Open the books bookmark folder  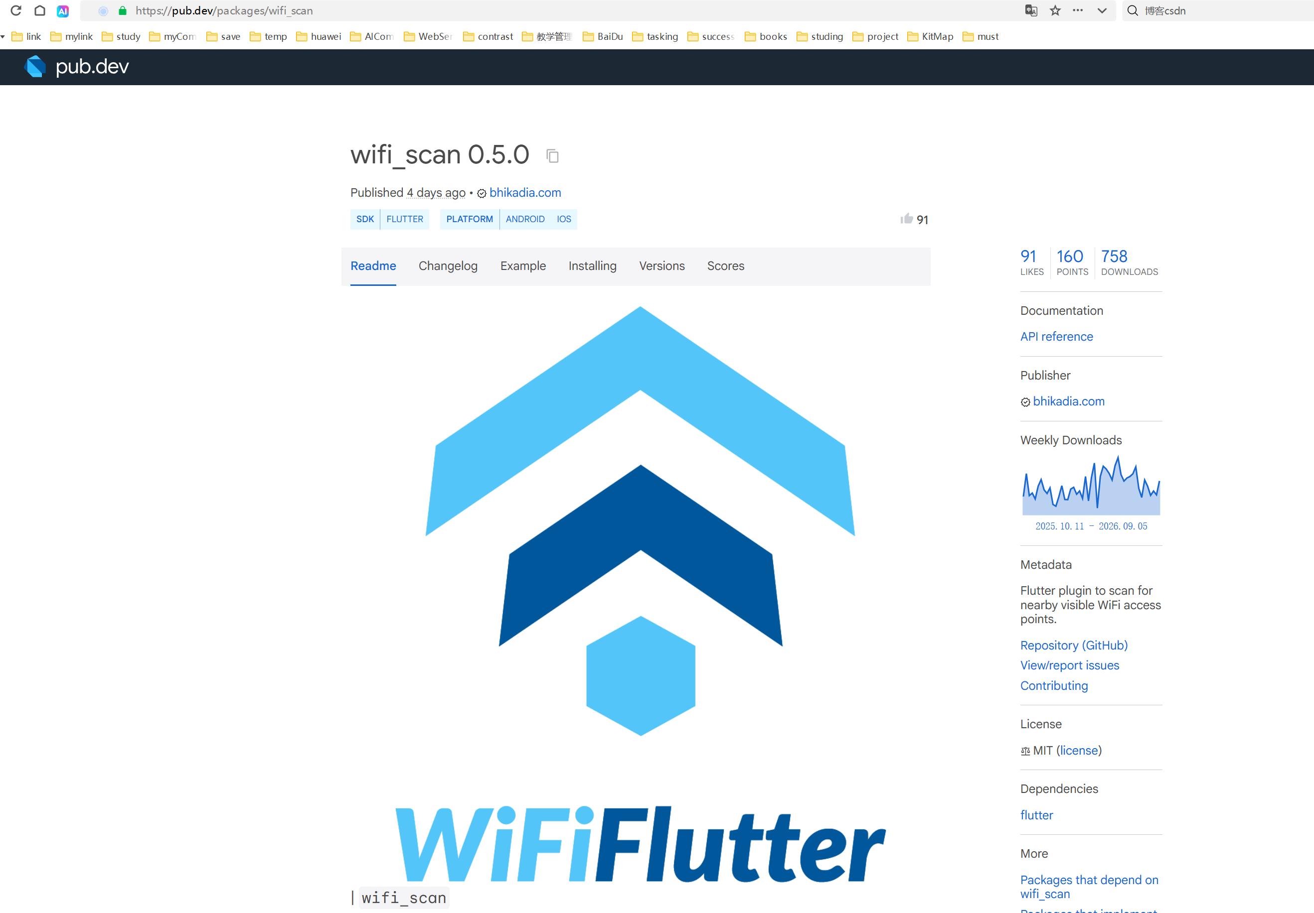tap(766, 36)
